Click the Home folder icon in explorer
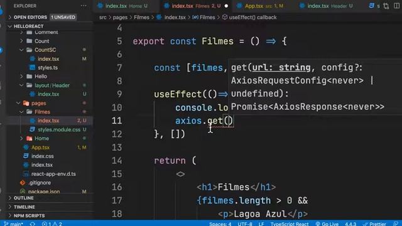Image resolution: width=402 pixels, height=226 pixels. click(x=30, y=138)
